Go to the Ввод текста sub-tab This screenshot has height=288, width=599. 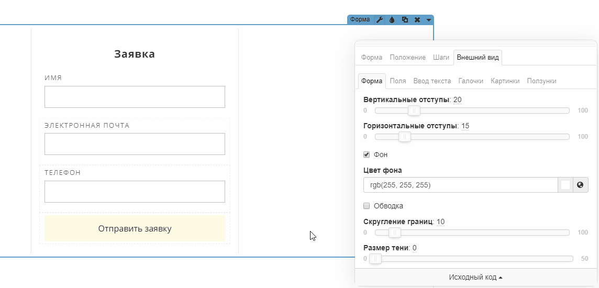pyautogui.click(x=432, y=81)
